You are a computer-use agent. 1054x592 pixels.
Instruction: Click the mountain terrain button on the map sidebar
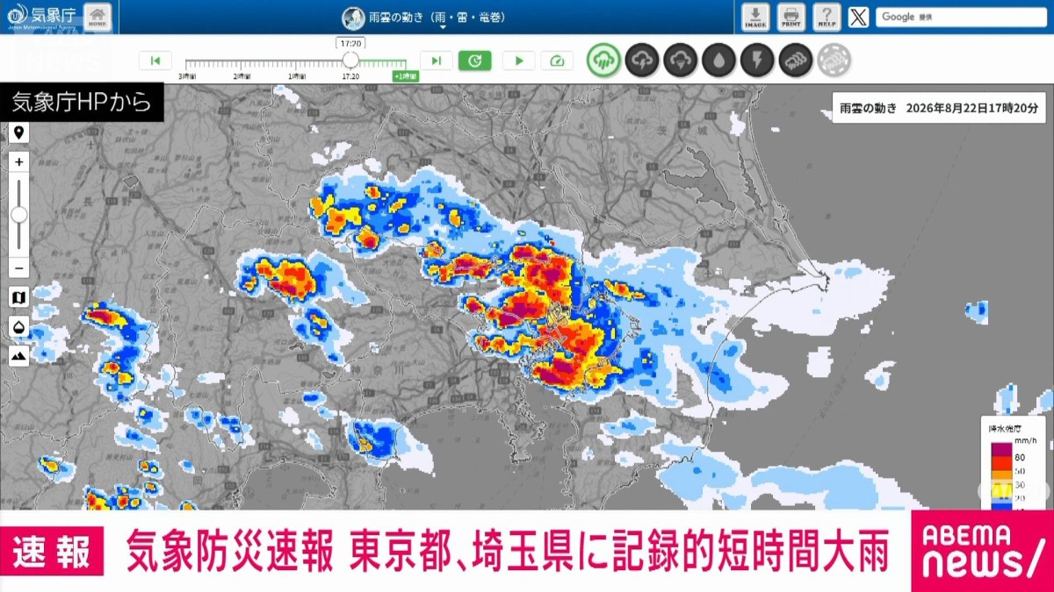[19, 356]
